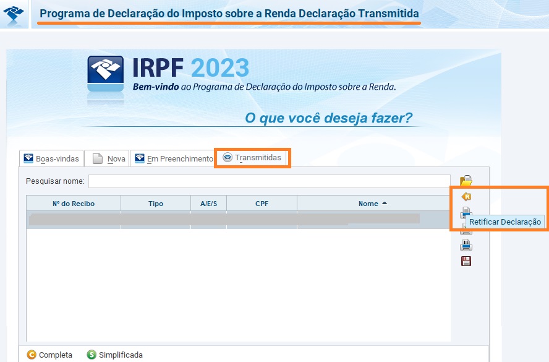Click the printer icon with barcode page
549x362 pixels.
click(x=466, y=245)
